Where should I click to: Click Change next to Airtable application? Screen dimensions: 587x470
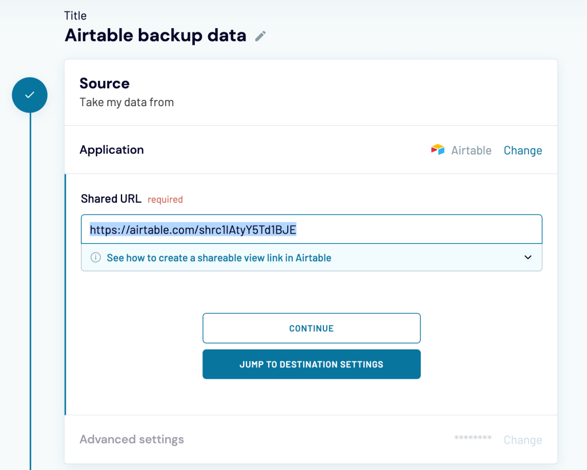click(x=522, y=150)
